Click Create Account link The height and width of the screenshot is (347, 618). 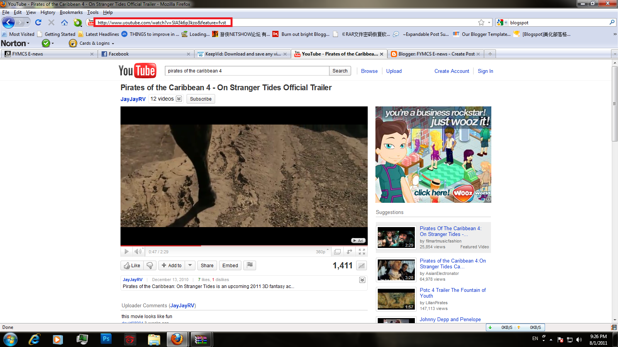click(x=452, y=71)
